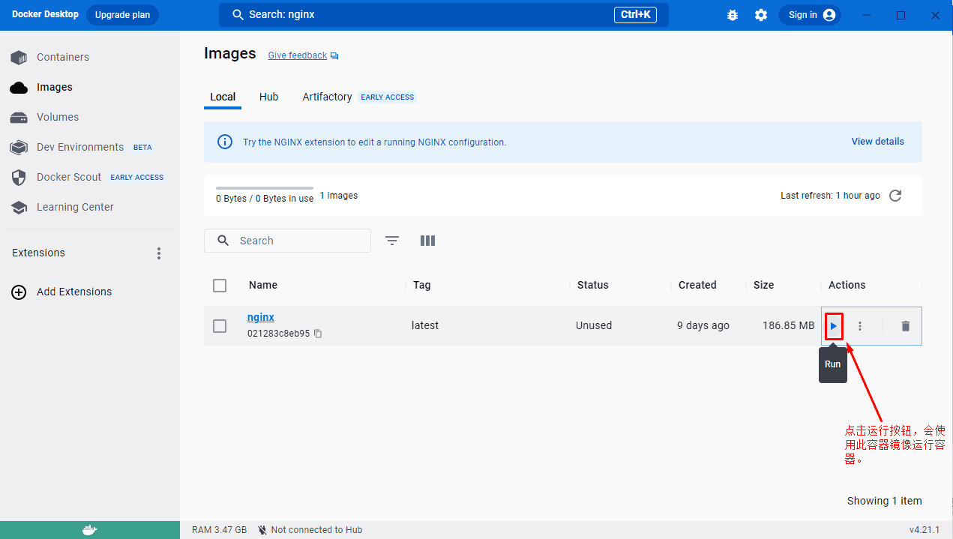Image resolution: width=953 pixels, height=539 pixels.
Task: Click the Add Extensions label
Action: [74, 292]
